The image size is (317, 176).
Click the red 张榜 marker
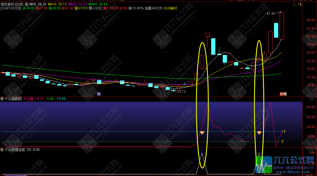[x=283, y=94]
